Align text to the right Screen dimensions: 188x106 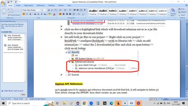tap(67, 14)
